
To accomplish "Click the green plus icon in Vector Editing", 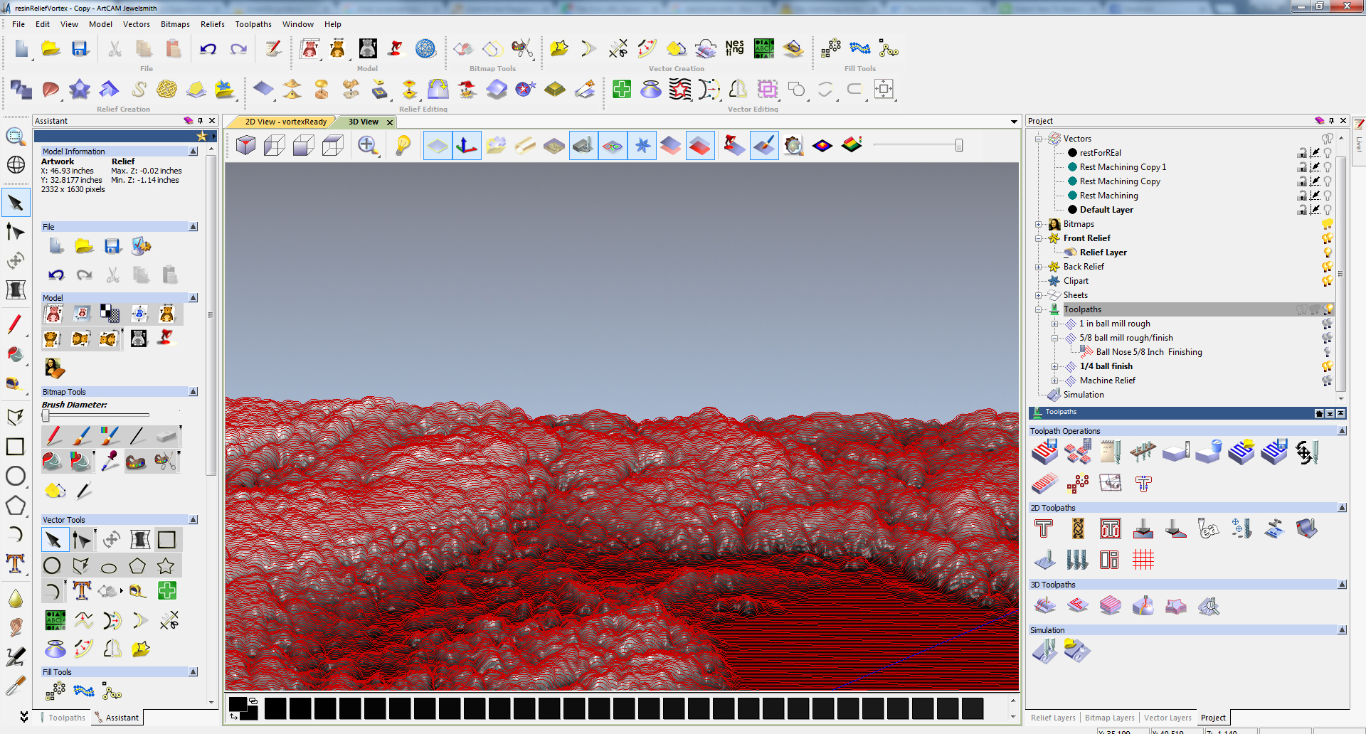I will pyautogui.click(x=622, y=89).
